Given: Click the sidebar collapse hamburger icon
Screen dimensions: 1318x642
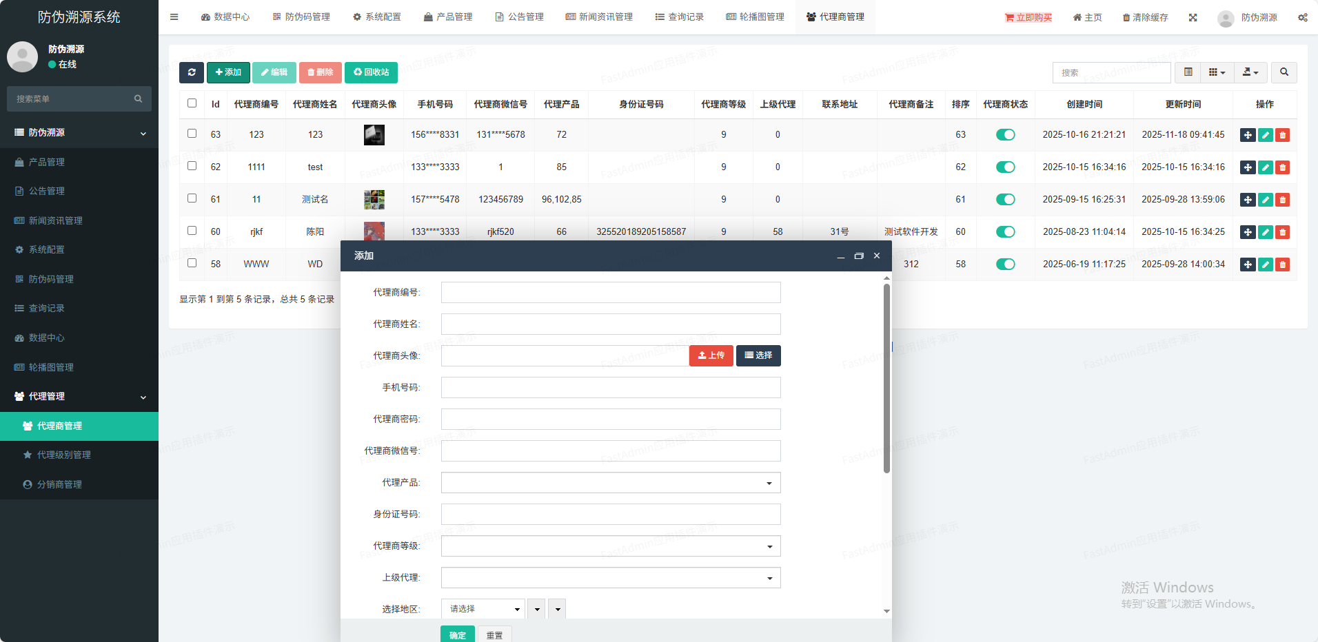Looking at the screenshot, I should pyautogui.click(x=174, y=17).
